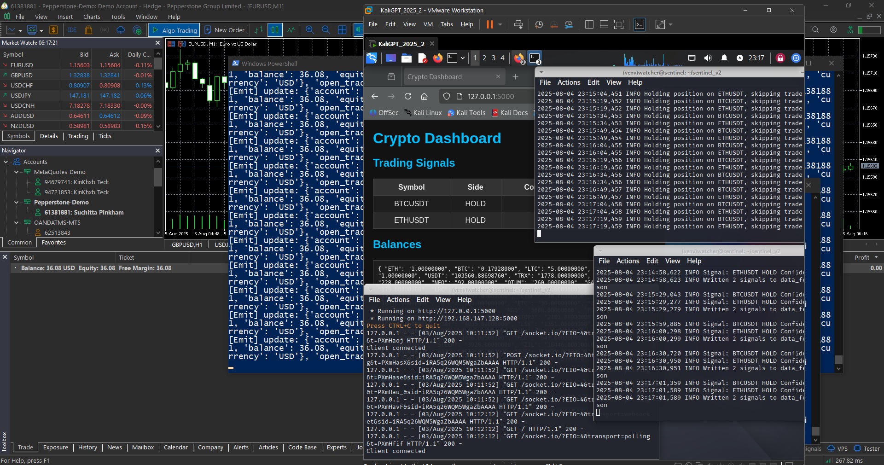The width and height of the screenshot is (884, 465).
Task: Click Tester in MT5 status bar
Action: 867,448
